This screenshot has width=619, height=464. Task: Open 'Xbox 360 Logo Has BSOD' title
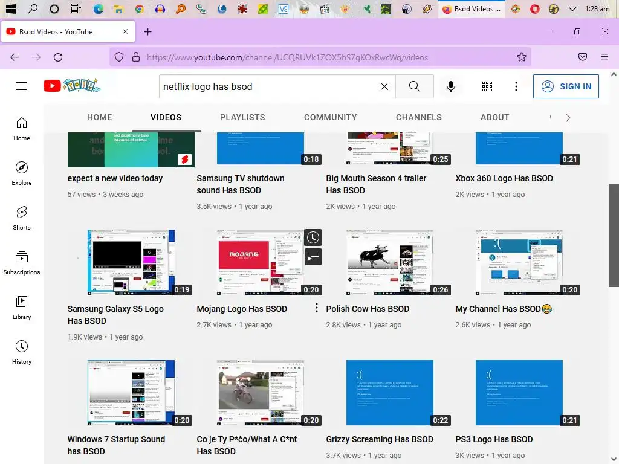pos(504,178)
